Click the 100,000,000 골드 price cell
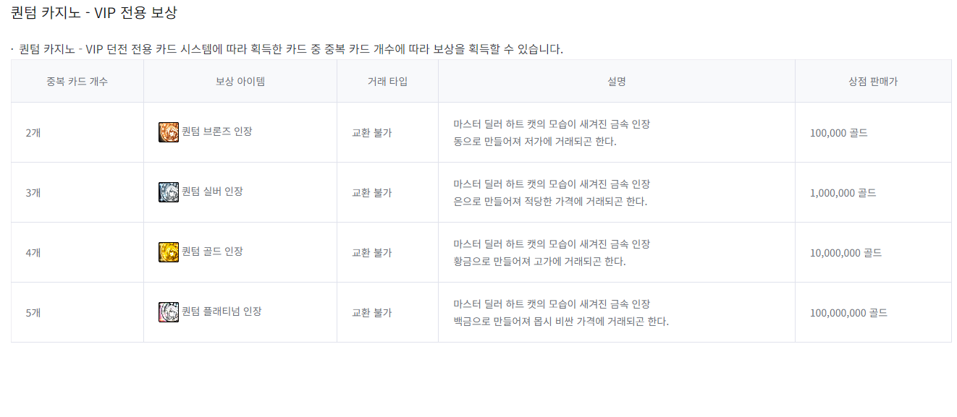 pyautogui.click(x=848, y=313)
